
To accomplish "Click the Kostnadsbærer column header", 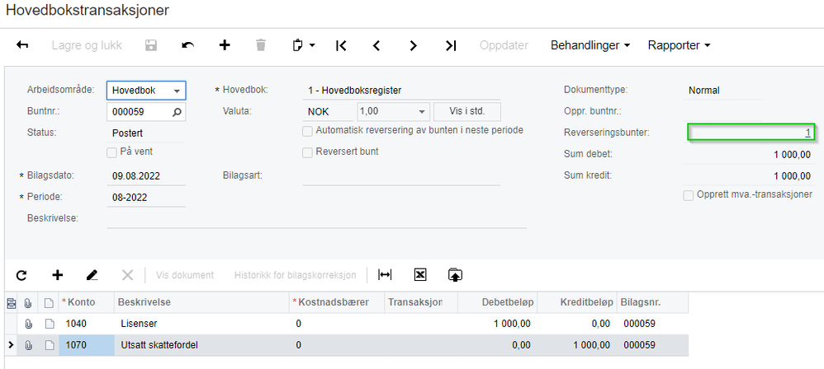I will (x=337, y=302).
